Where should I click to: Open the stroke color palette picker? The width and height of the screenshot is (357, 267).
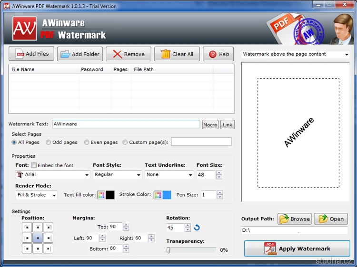pyautogui.click(x=158, y=195)
